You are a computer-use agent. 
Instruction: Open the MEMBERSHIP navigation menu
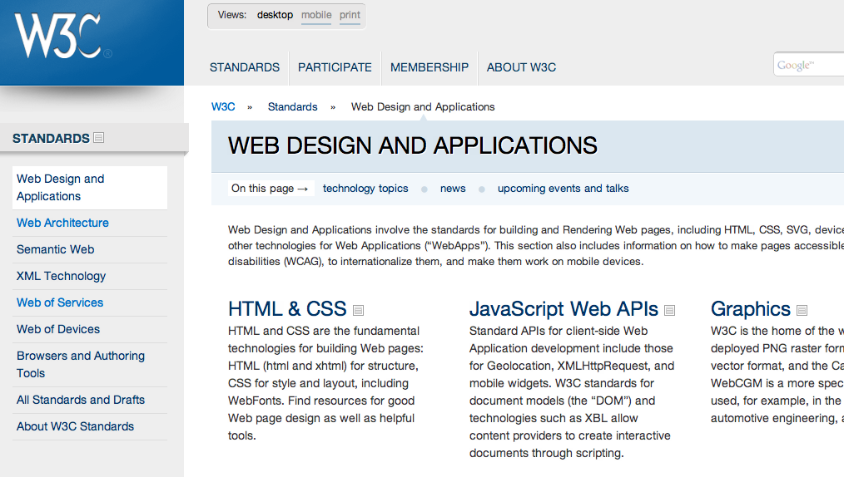click(x=429, y=67)
